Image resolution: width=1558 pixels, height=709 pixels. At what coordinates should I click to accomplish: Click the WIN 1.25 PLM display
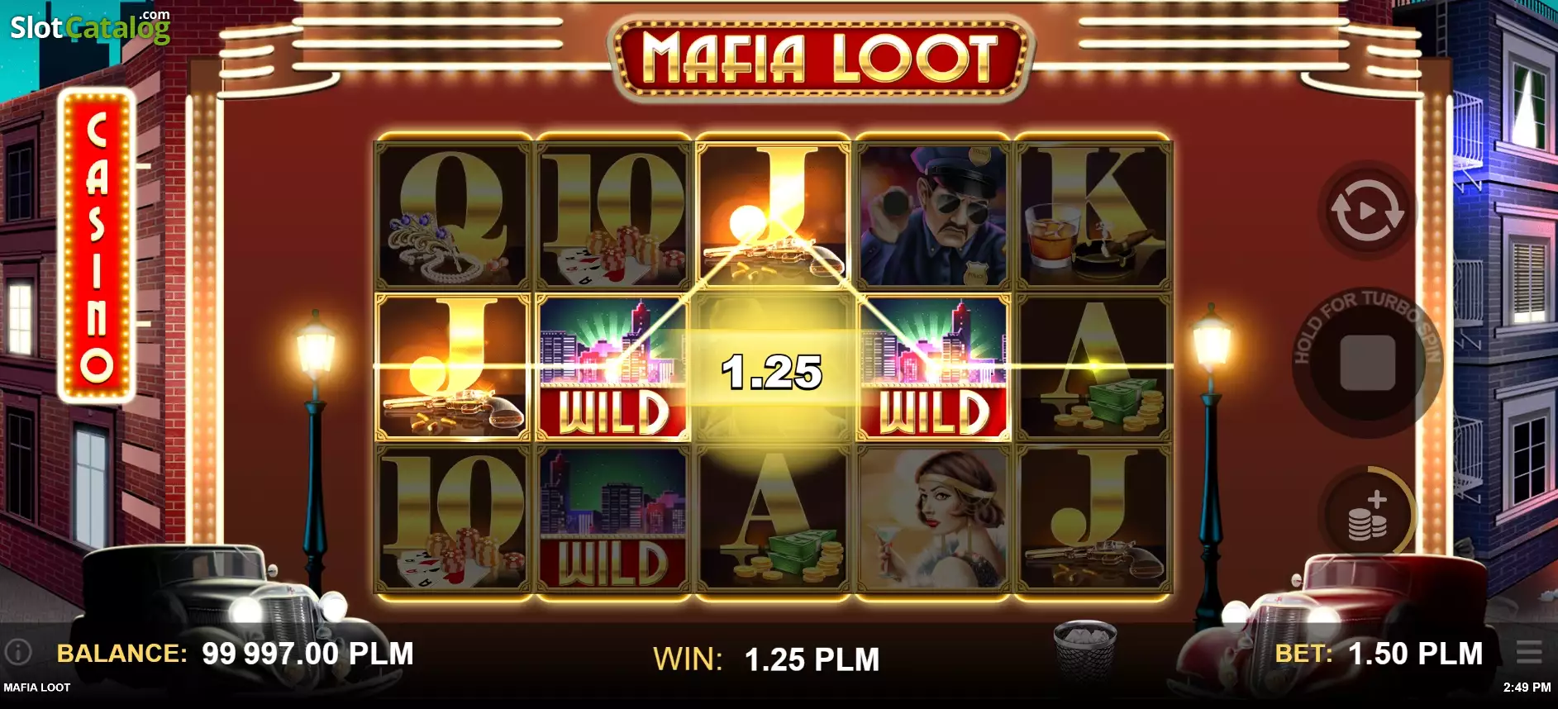coord(766,659)
